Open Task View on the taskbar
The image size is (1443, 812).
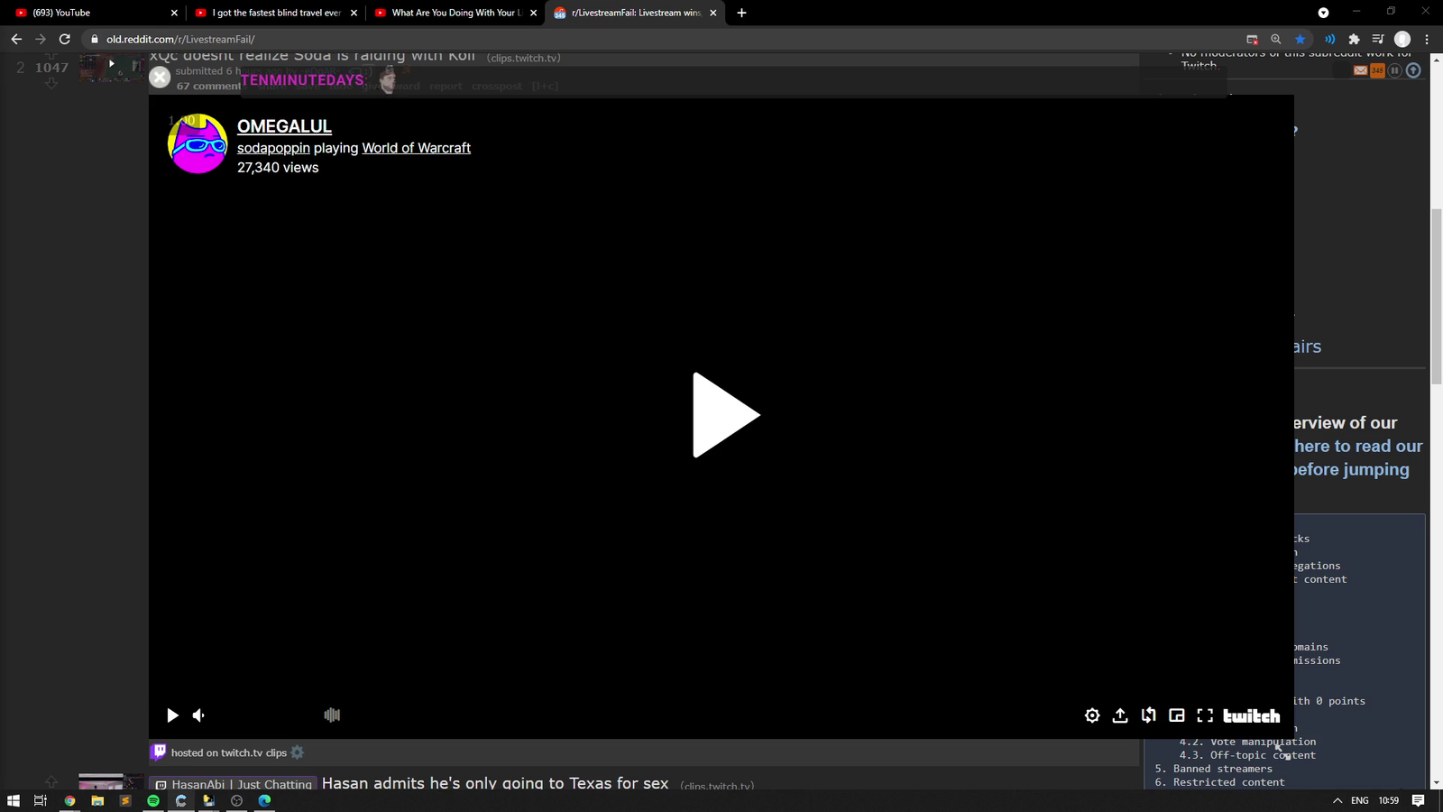[40, 800]
